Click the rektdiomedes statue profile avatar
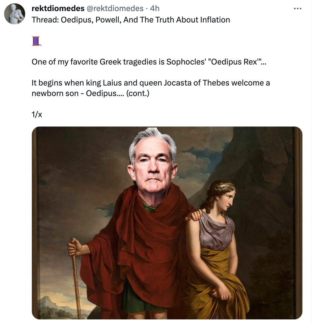Image resolution: width=317 pixels, height=324 pixels. click(15, 14)
